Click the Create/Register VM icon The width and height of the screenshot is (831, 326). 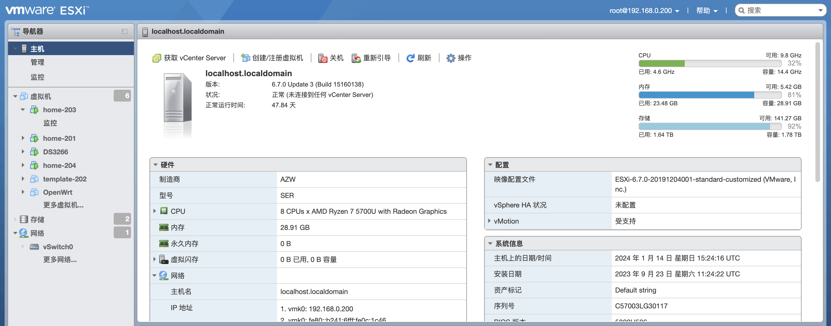pyautogui.click(x=245, y=58)
